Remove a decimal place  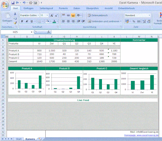pos(149,21)
